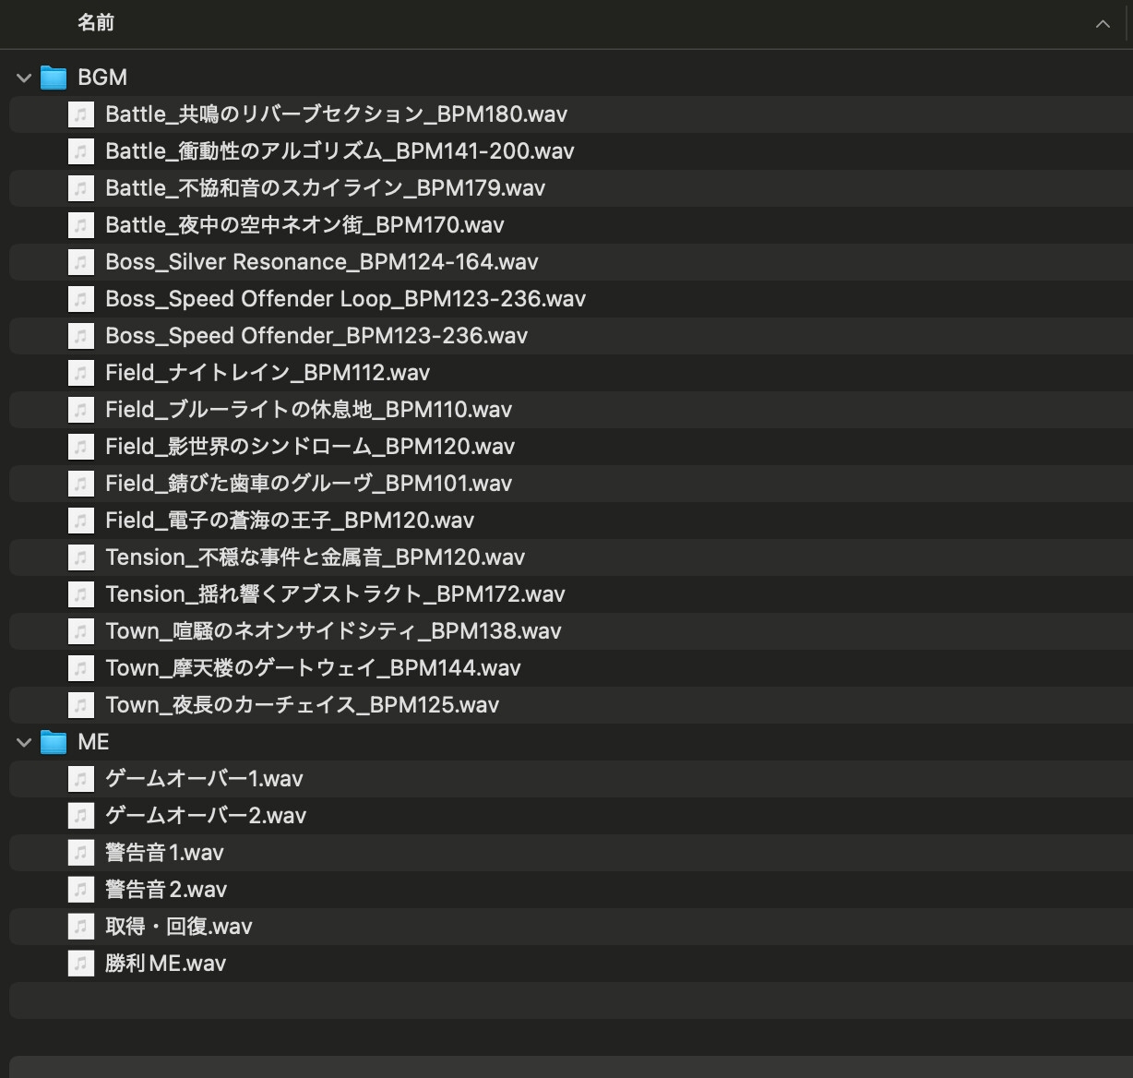
Task: Select file Town_夜長のカーチェイス_BPM125.wav
Action: click(302, 705)
